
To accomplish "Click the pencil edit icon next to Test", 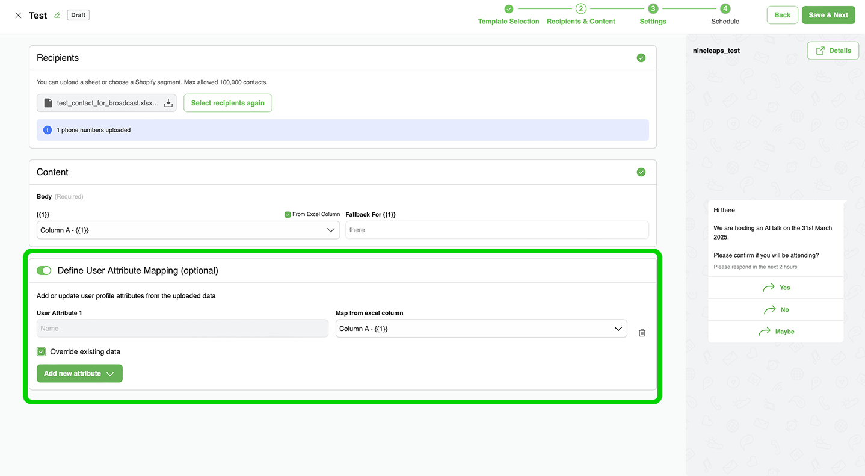I will (x=57, y=16).
